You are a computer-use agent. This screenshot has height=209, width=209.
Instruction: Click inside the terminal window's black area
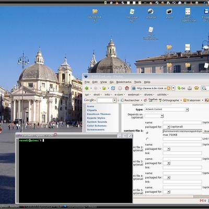pos(75,171)
